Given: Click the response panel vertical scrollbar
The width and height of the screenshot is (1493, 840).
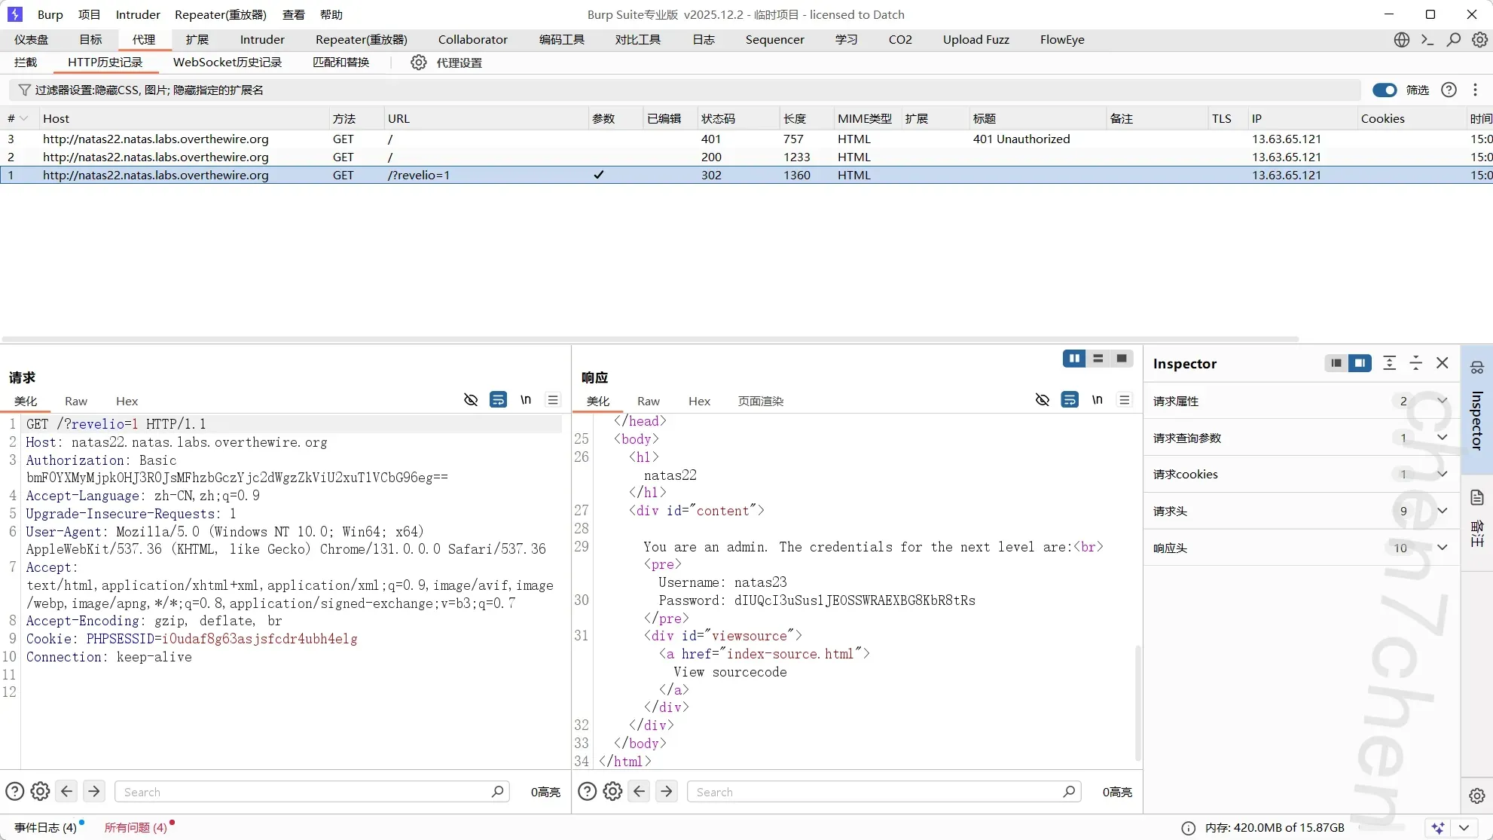Looking at the screenshot, I should [1137, 702].
